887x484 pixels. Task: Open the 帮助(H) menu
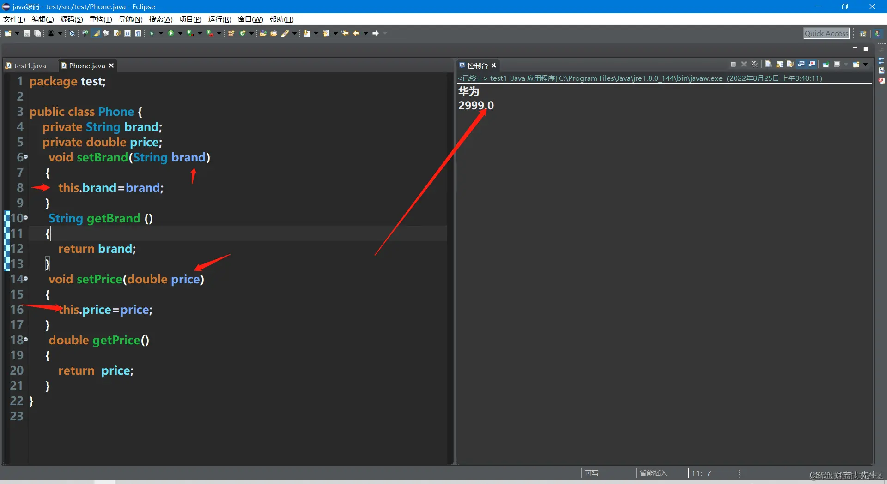coord(281,19)
